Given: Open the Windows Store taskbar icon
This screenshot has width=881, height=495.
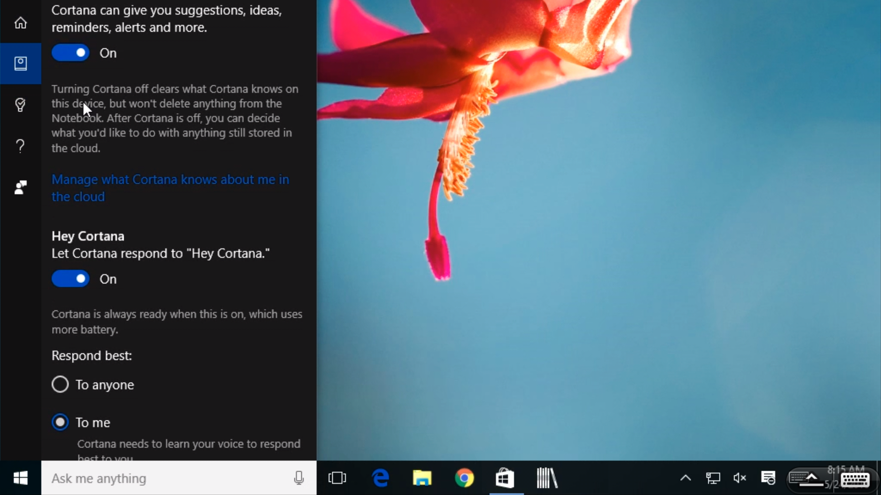Looking at the screenshot, I should click(x=505, y=478).
